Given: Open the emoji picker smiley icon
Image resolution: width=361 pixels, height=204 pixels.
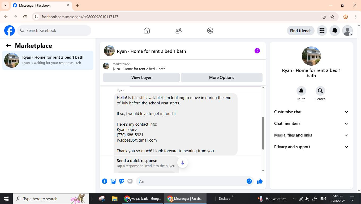Looking at the screenshot, I should 249,181.
